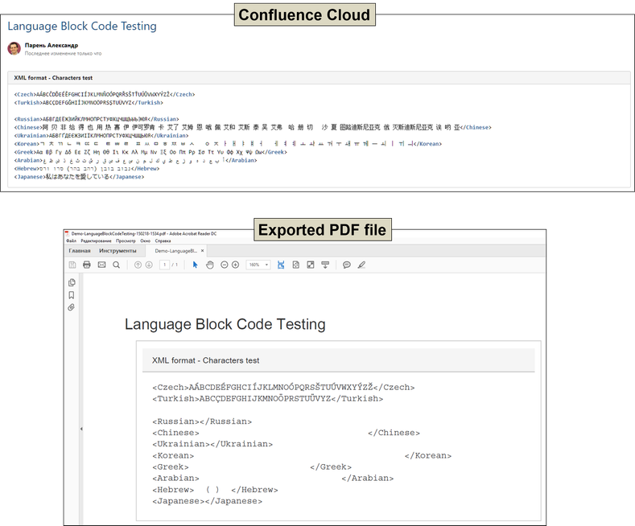The width and height of the screenshot is (635, 526).
Task: Click Language Block Code Testing Confluence title
Action: coord(82,26)
